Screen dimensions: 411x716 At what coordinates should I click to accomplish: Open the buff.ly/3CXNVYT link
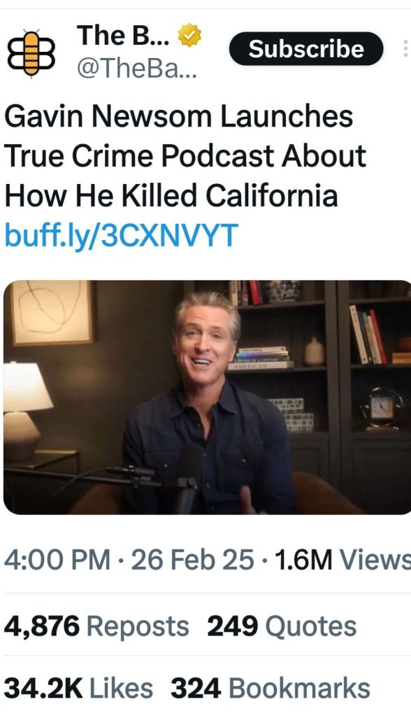(121, 236)
